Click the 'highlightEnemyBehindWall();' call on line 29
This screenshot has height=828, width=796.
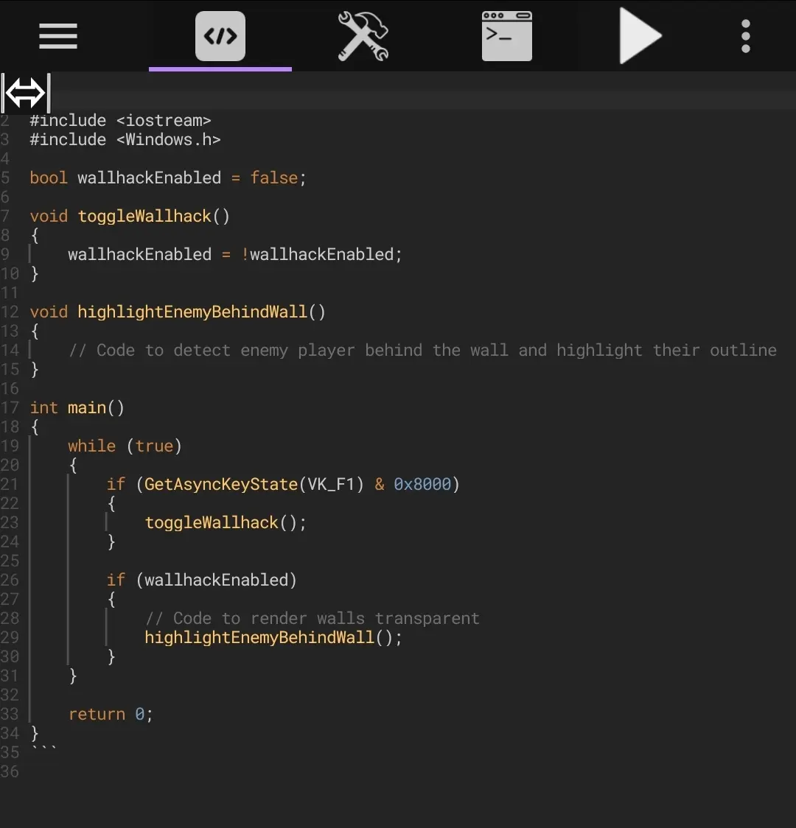tap(273, 637)
